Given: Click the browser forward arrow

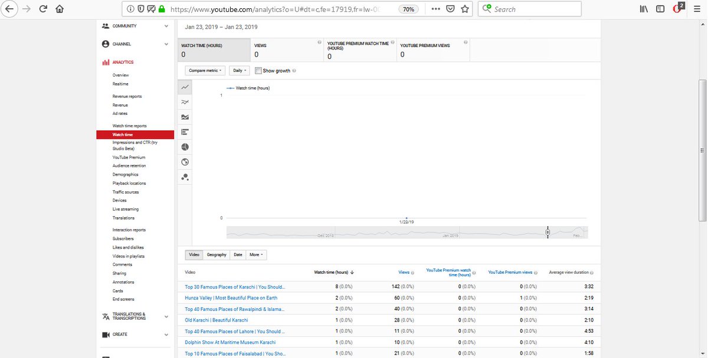Looking at the screenshot, I should (x=27, y=9).
